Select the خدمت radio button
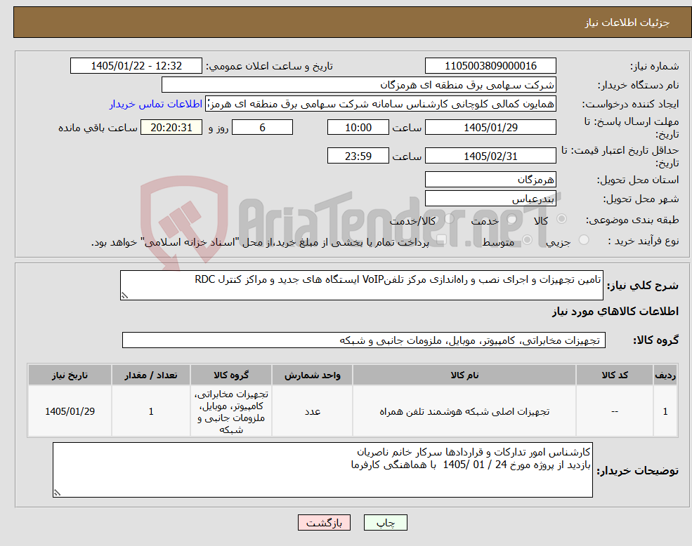 point(511,219)
